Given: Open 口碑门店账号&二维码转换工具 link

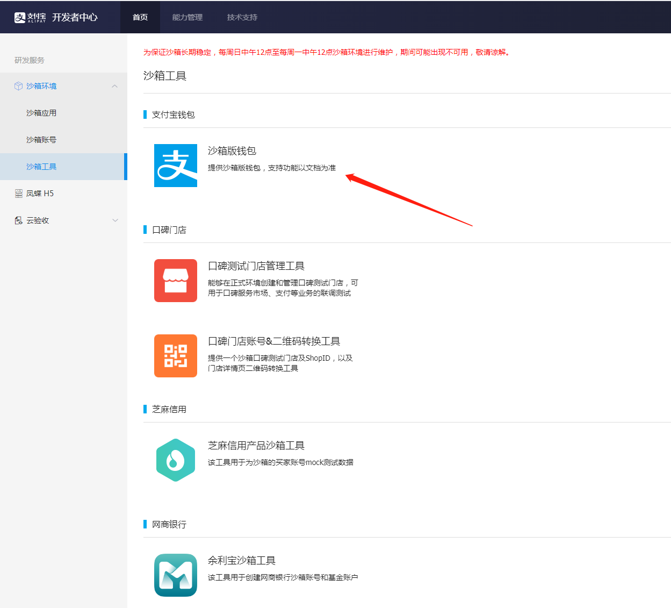Looking at the screenshot, I should coord(274,341).
